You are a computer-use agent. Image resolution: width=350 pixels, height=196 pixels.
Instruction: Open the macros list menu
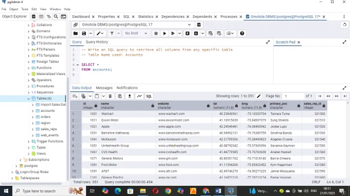[x=230, y=33]
